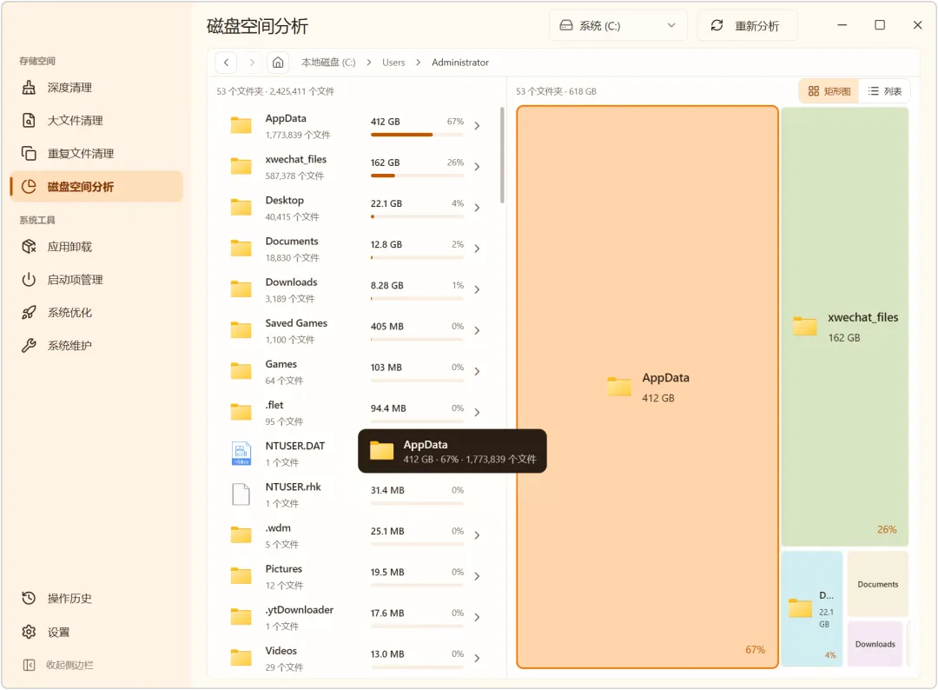938x690 pixels.
Task: Click xwechat_files 26% usage bar
Action: coord(417,176)
